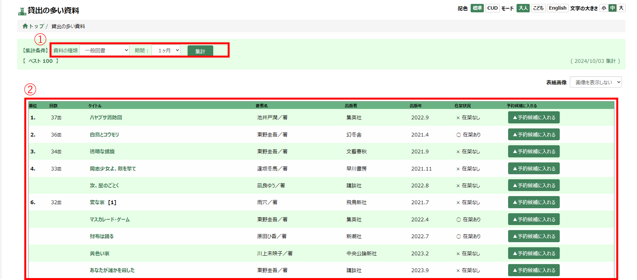Click the home icon in the breadcrumb

[x=25, y=26]
